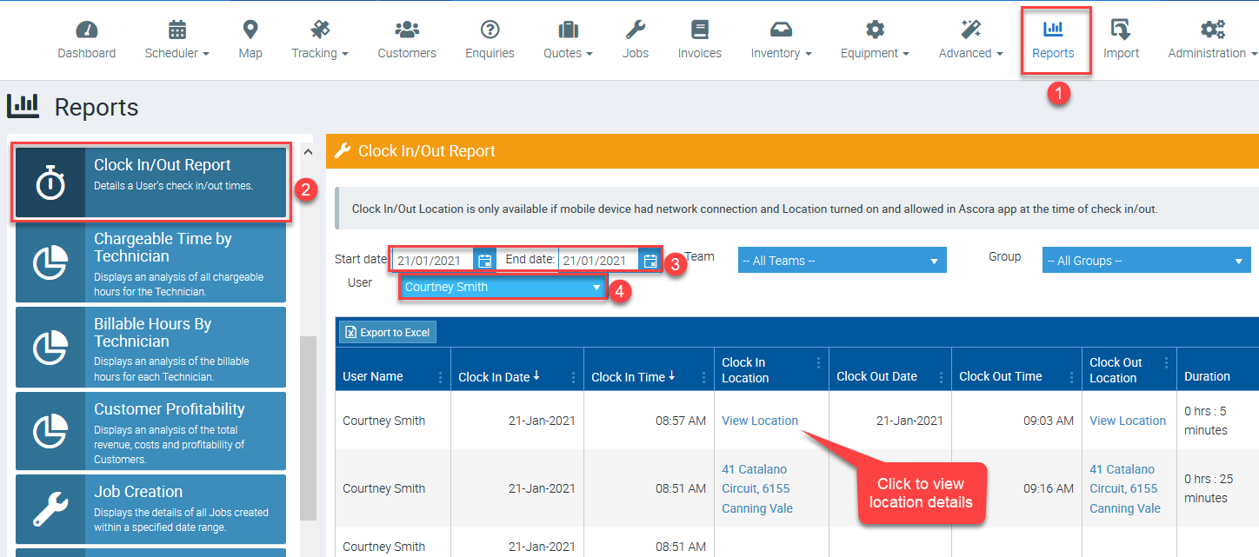The image size is (1259, 557).
Task: Open Customers people icon
Action: 407,30
